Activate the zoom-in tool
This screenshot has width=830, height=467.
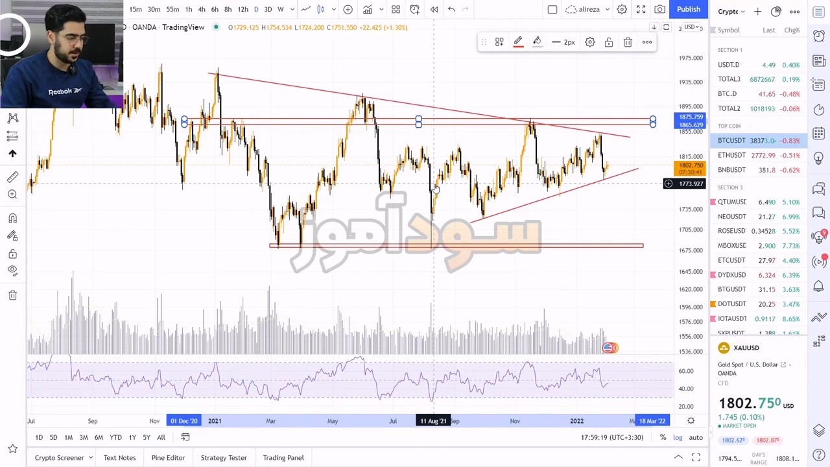click(12, 195)
